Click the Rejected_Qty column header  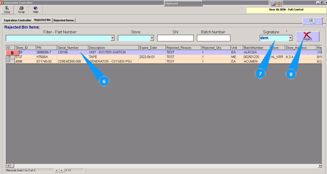216,48
